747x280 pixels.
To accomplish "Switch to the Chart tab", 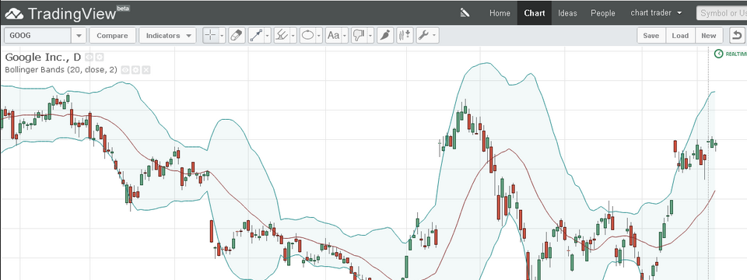I will click(x=535, y=13).
